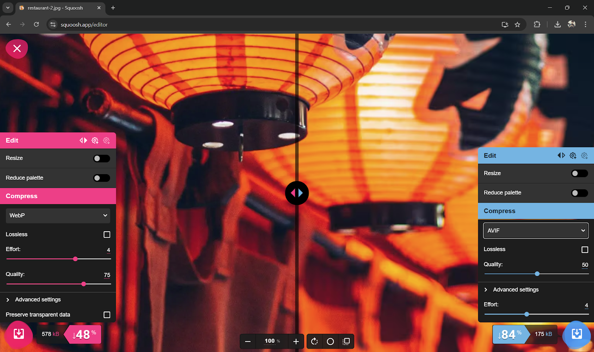Screen dimensions: 594x352
Task: Open Chrome's three-dot menu
Action: pos(585,24)
